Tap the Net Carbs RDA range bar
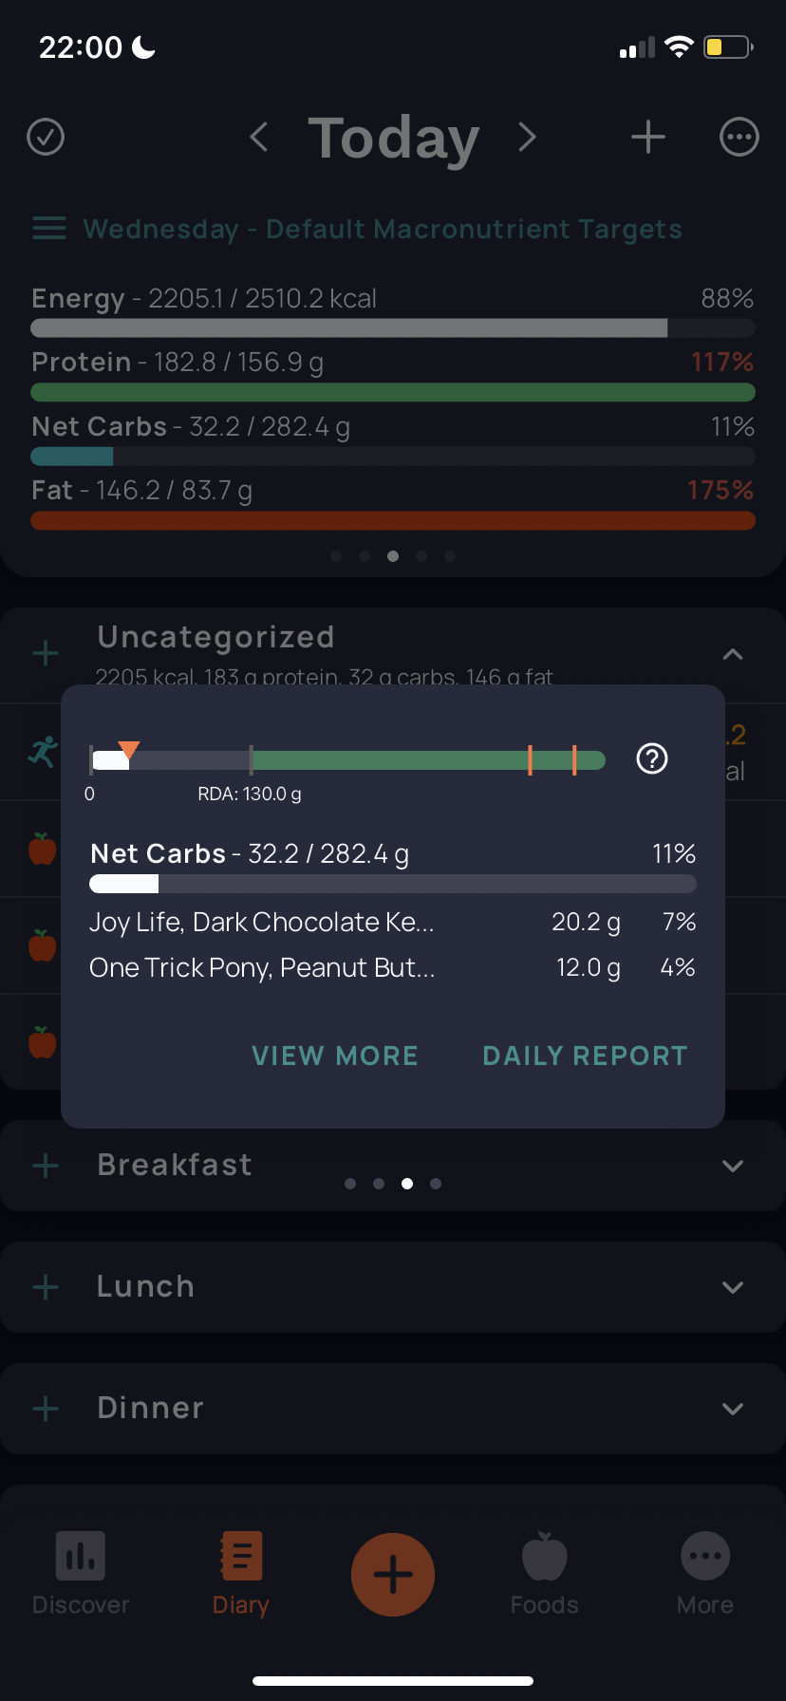 tap(347, 759)
